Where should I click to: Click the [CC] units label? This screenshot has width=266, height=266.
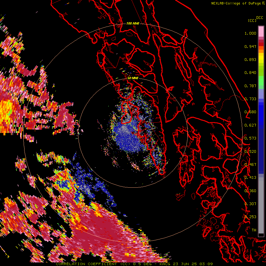tap(252, 20)
